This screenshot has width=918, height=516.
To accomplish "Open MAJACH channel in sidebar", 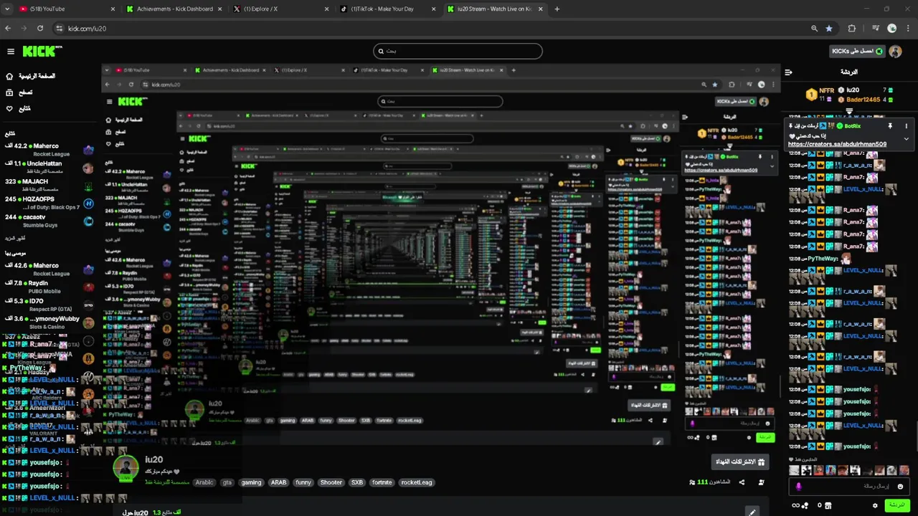I will pos(47,185).
